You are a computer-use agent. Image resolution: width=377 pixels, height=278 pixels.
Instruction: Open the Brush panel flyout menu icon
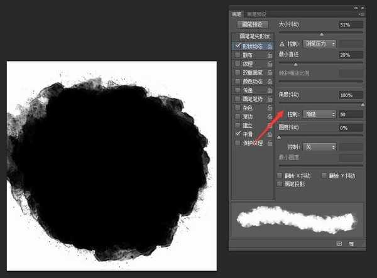click(x=361, y=14)
